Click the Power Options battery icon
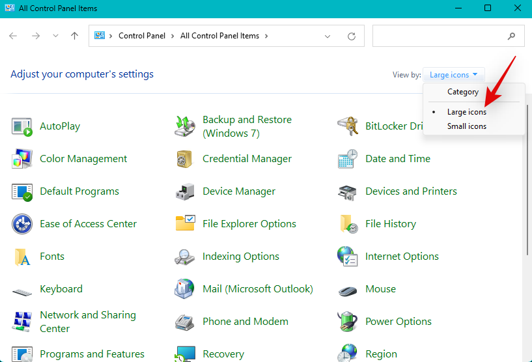The height and width of the screenshot is (362, 532). (348, 322)
